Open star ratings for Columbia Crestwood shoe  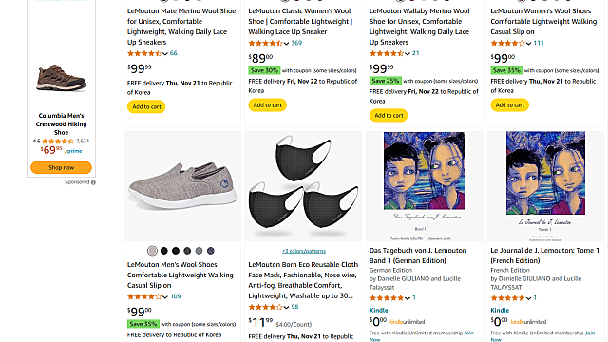[x=58, y=142]
